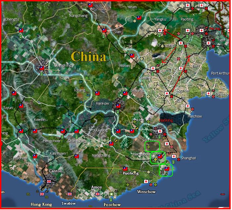Click the airfield icon next to Chungking

click(47, 65)
